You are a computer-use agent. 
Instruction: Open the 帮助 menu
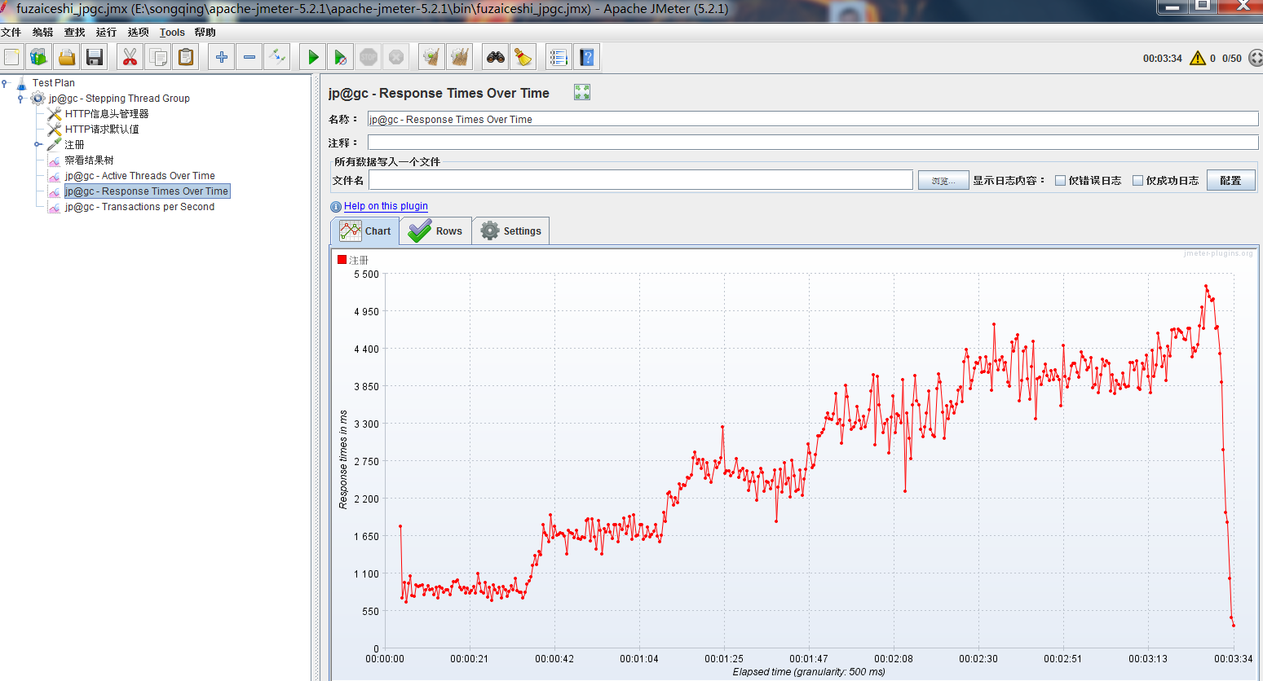click(x=205, y=33)
